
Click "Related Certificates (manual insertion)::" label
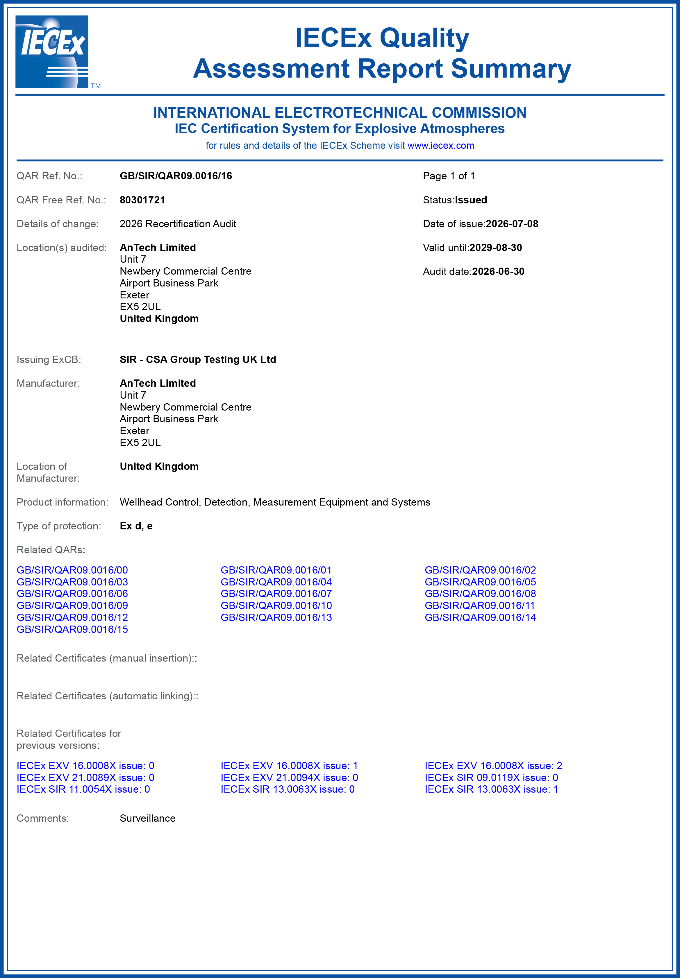point(106,658)
